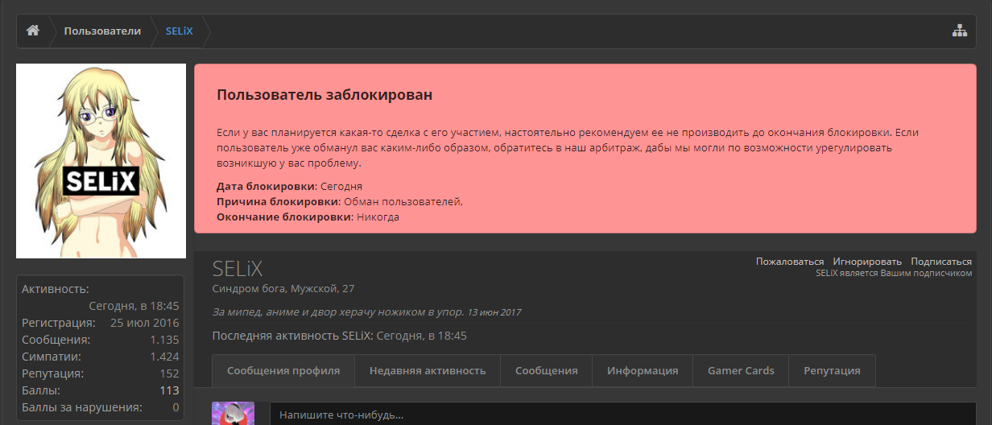Click the Пожаловаться link
992x425 pixels.
coord(790,262)
